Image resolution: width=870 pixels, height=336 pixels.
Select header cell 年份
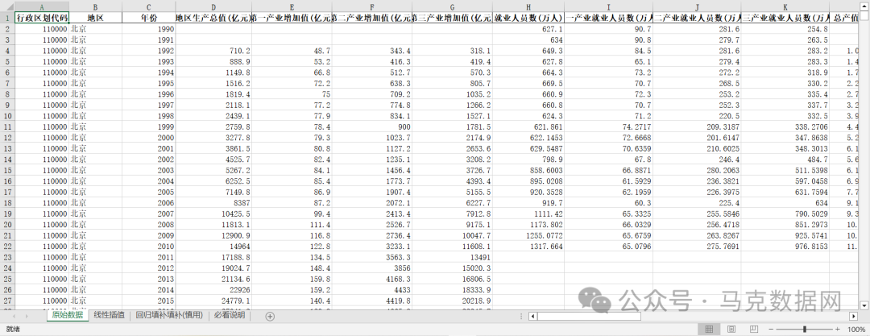tap(149, 18)
